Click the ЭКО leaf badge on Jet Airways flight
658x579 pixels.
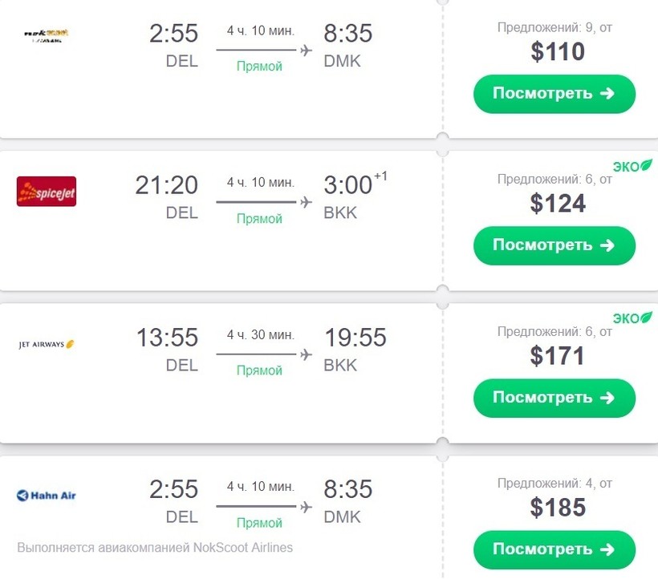[632, 318]
